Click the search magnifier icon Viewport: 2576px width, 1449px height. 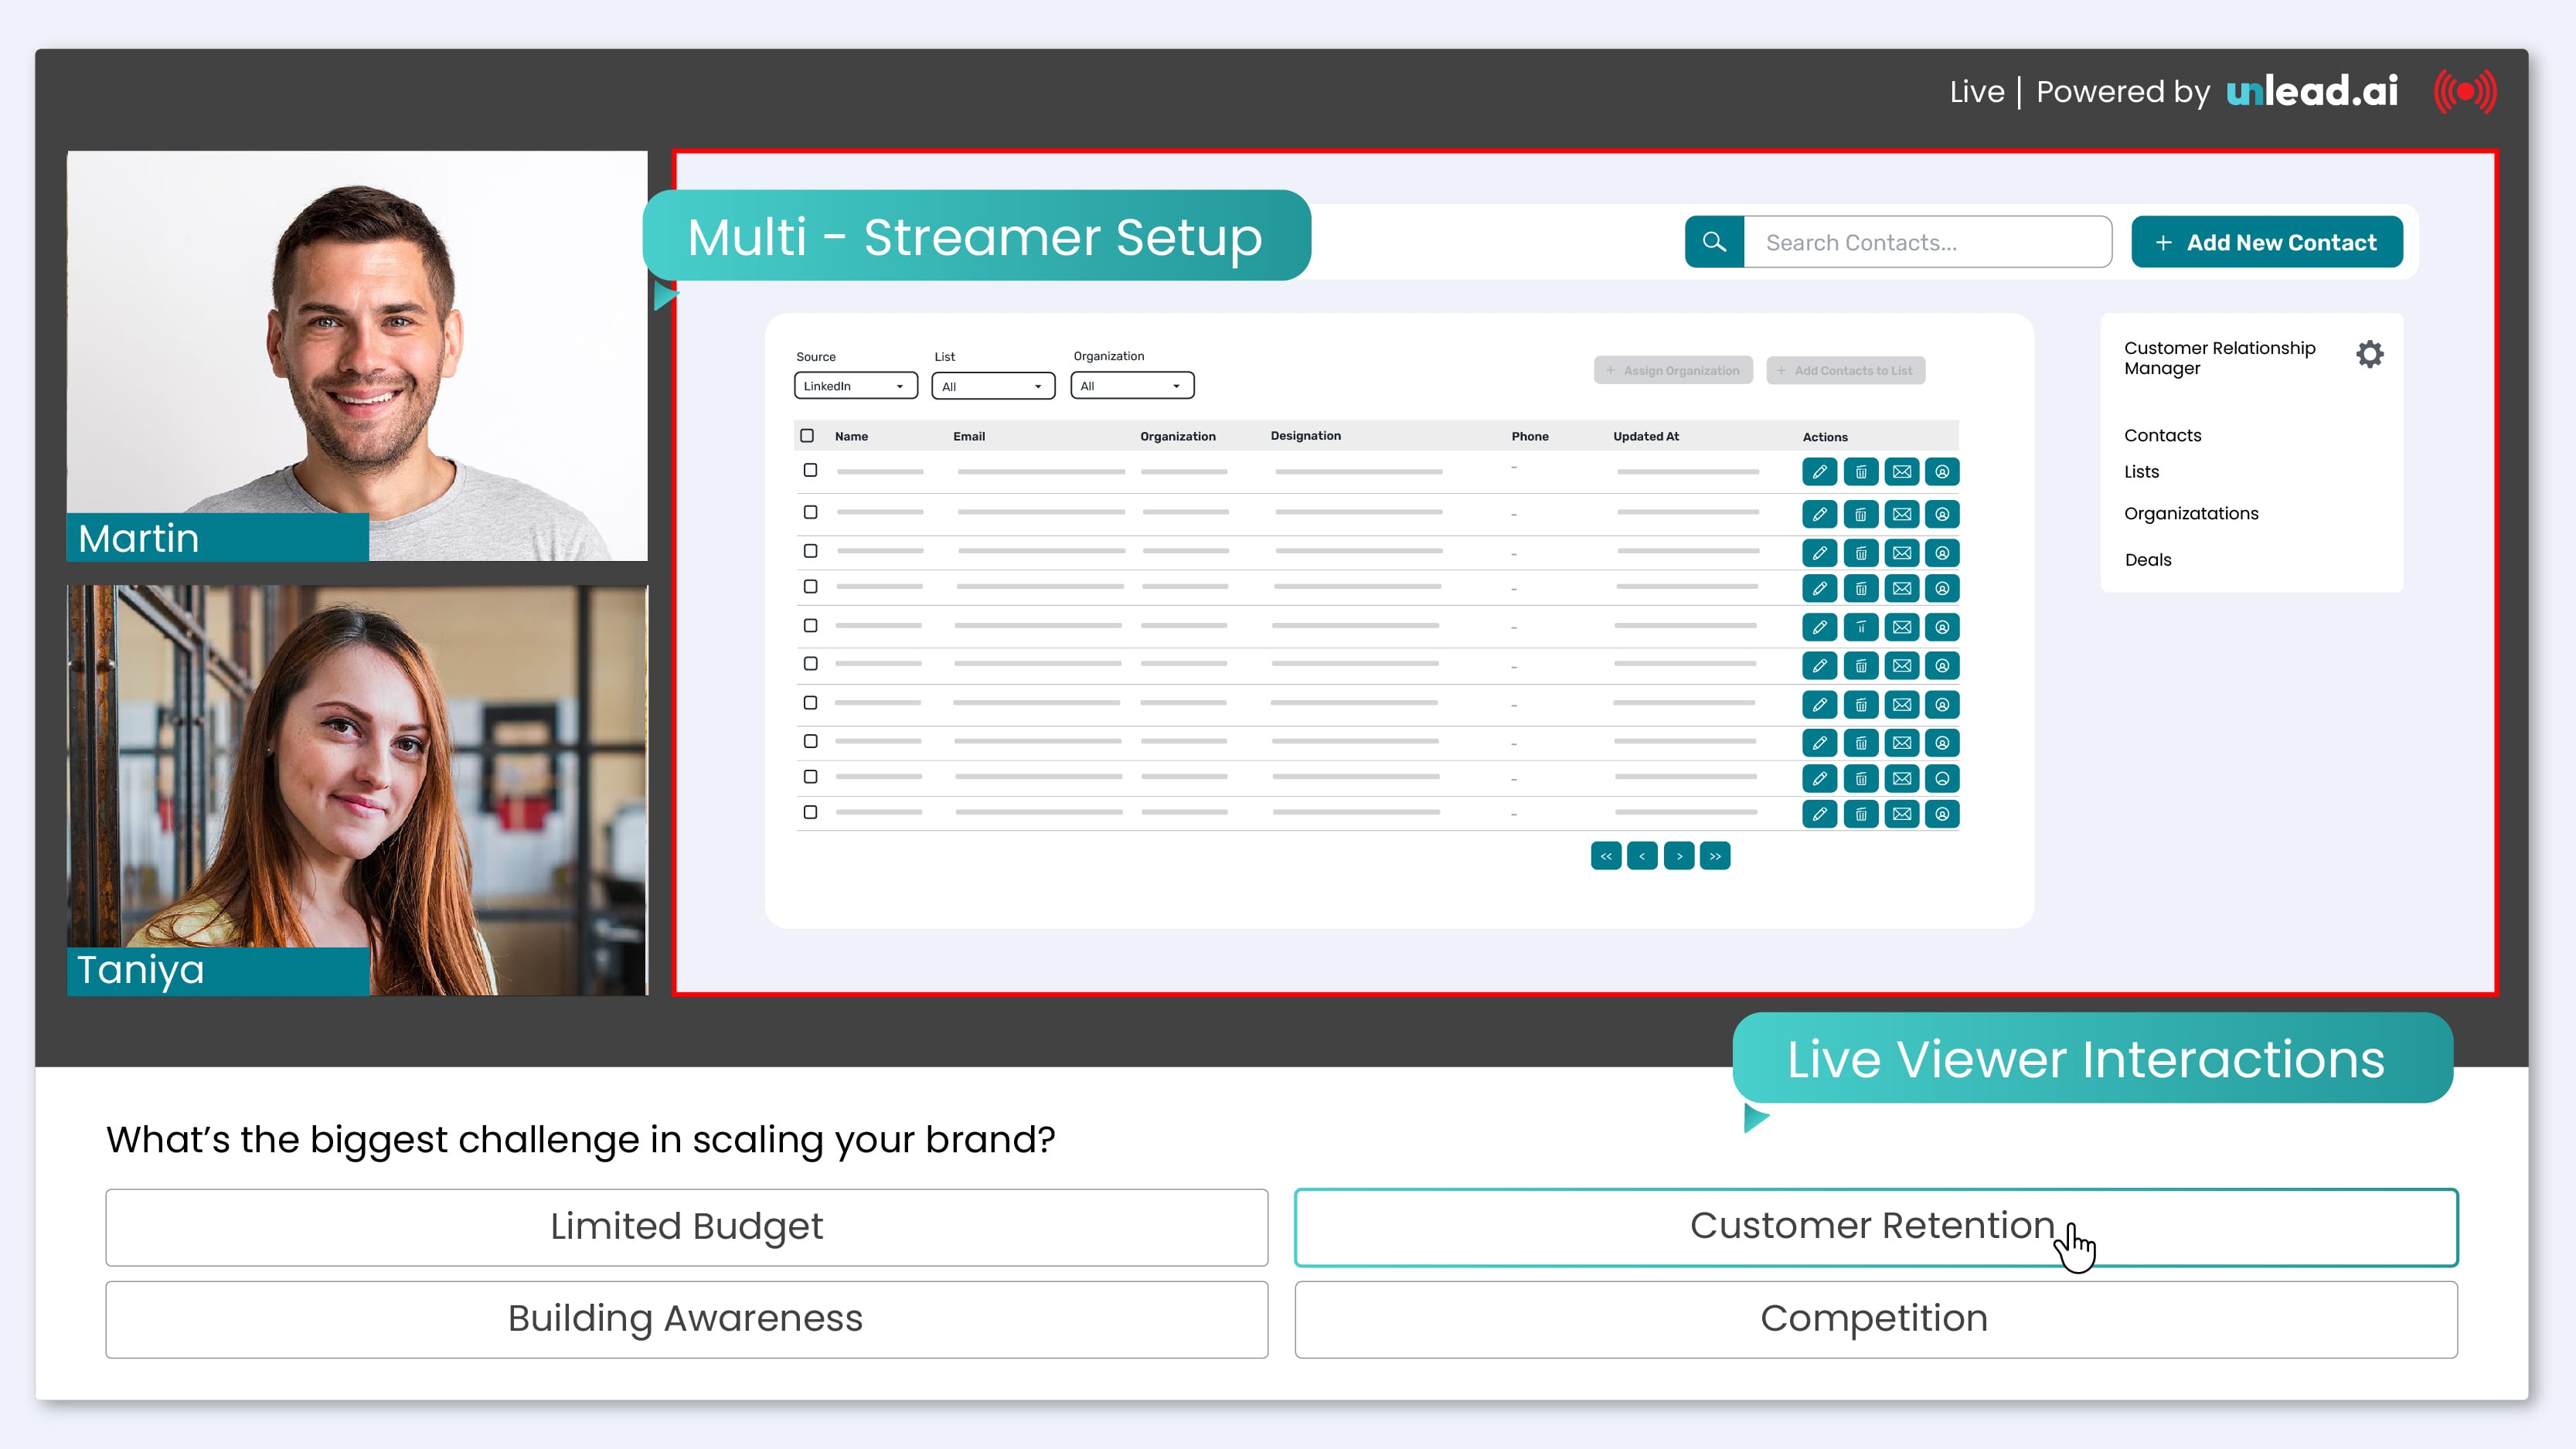click(1714, 242)
